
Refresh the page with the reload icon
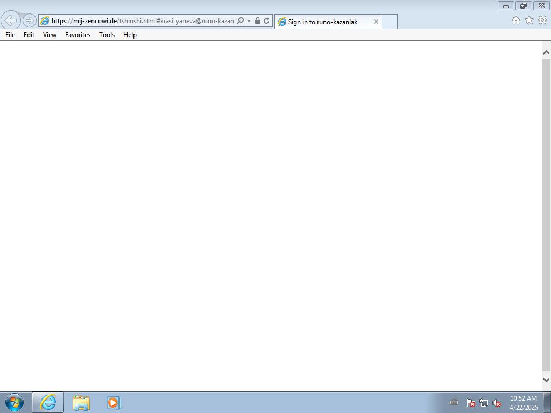[x=266, y=21]
